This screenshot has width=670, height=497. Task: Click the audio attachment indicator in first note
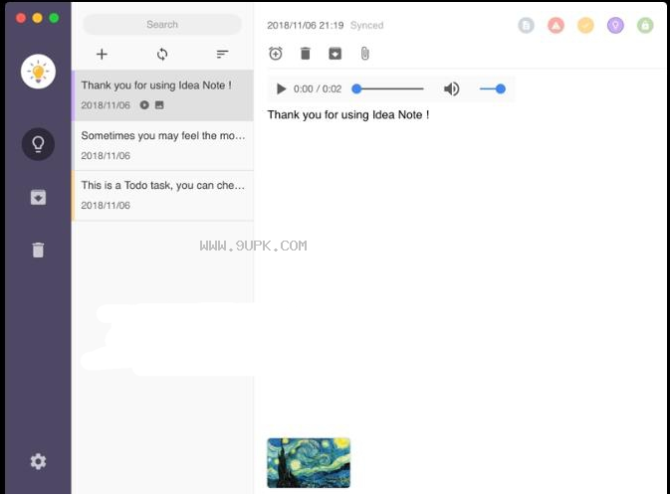coord(144,105)
